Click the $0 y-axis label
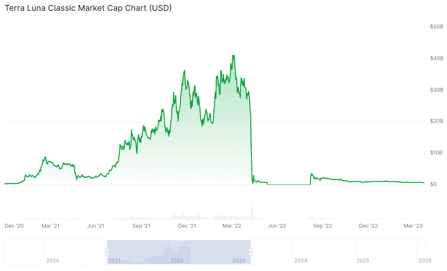Viewport: 447px width, 271px height. pyautogui.click(x=433, y=184)
